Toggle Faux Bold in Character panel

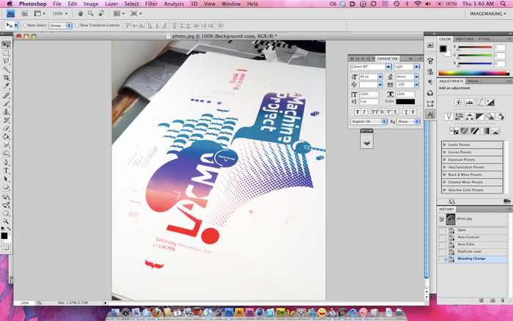[358, 112]
